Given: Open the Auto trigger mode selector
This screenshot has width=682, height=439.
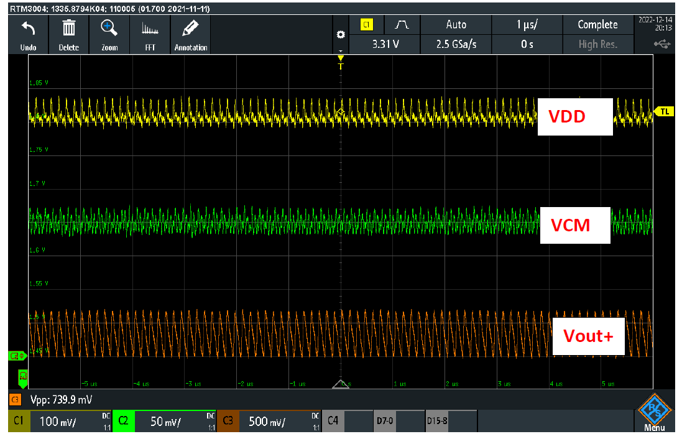Looking at the screenshot, I should coord(456,24).
